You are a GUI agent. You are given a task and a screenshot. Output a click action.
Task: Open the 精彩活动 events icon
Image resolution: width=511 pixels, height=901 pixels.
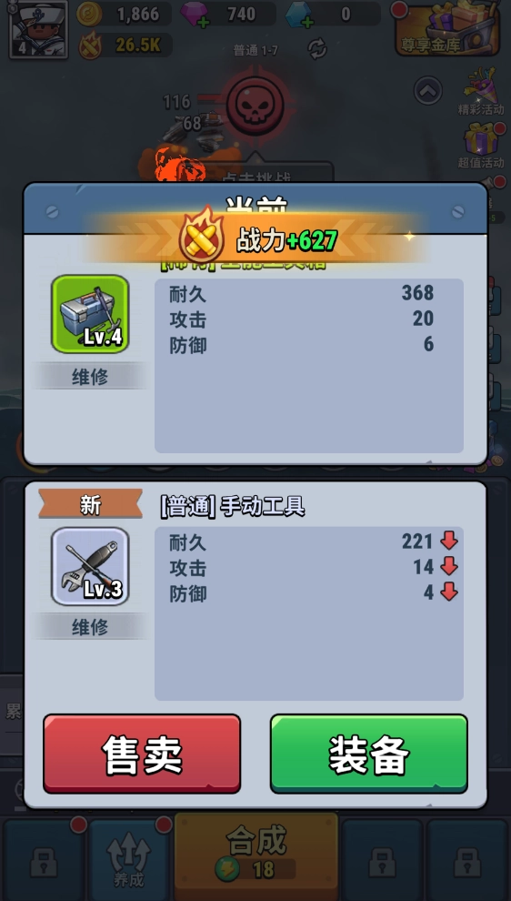(481, 92)
